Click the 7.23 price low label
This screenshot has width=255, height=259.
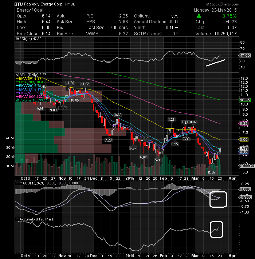108,140
